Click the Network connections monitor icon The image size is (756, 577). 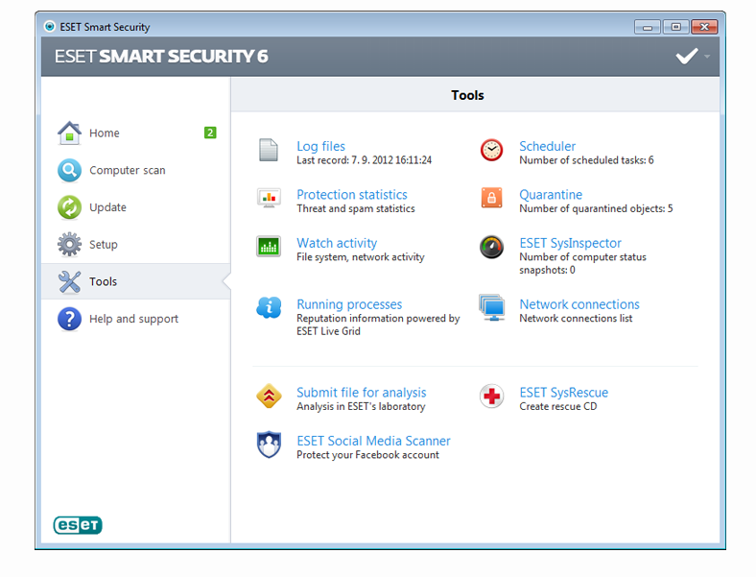click(492, 308)
